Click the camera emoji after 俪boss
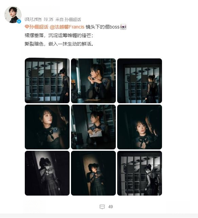 pos(123,27)
